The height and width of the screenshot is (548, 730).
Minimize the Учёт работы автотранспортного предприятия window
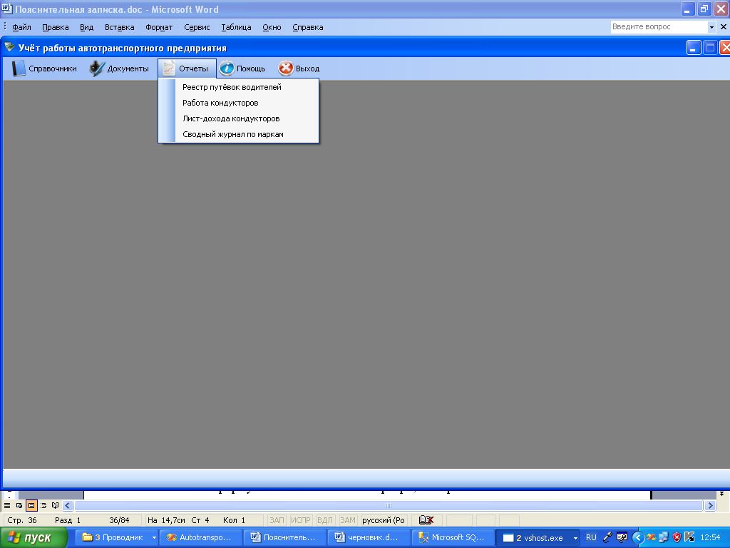(693, 48)
